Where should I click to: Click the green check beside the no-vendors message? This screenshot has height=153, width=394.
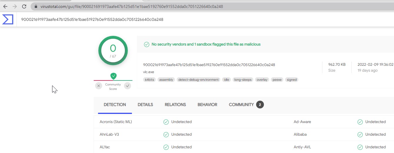click(x=146, y=44)
